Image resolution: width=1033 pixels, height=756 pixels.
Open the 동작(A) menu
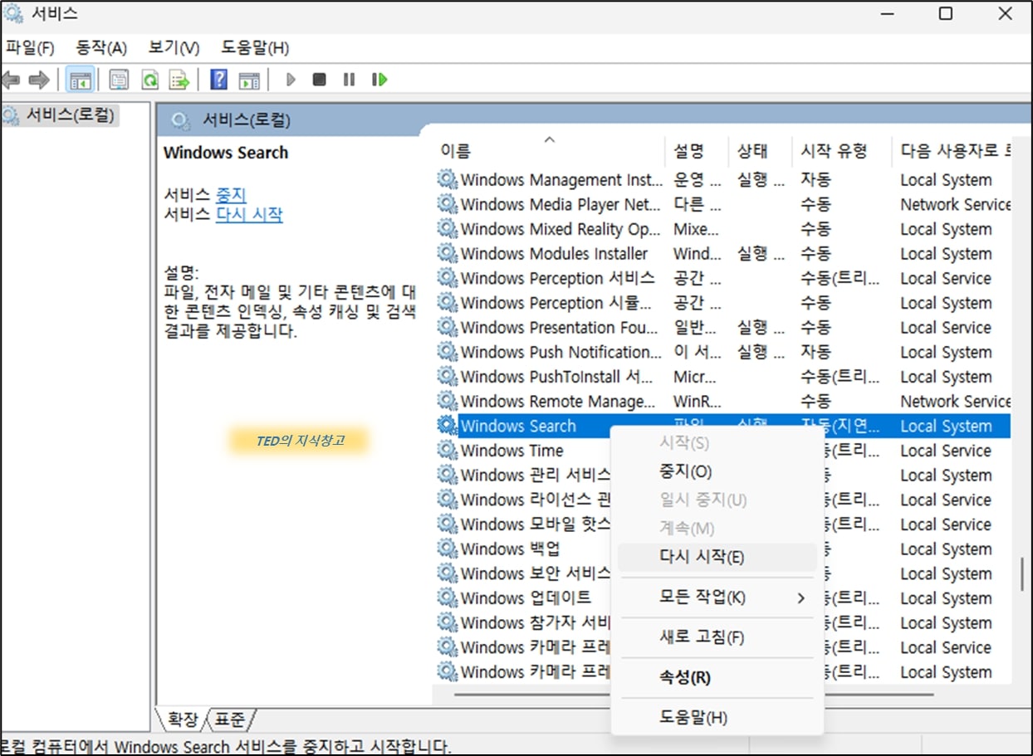click(101, 47)
